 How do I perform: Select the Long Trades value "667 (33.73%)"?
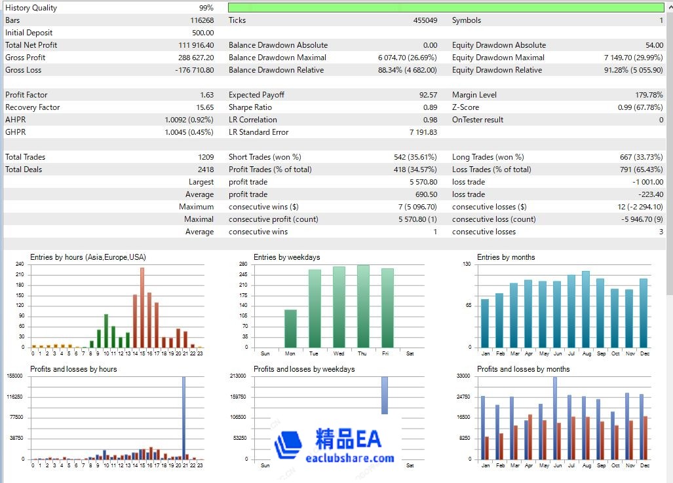[x=642, y=157]
